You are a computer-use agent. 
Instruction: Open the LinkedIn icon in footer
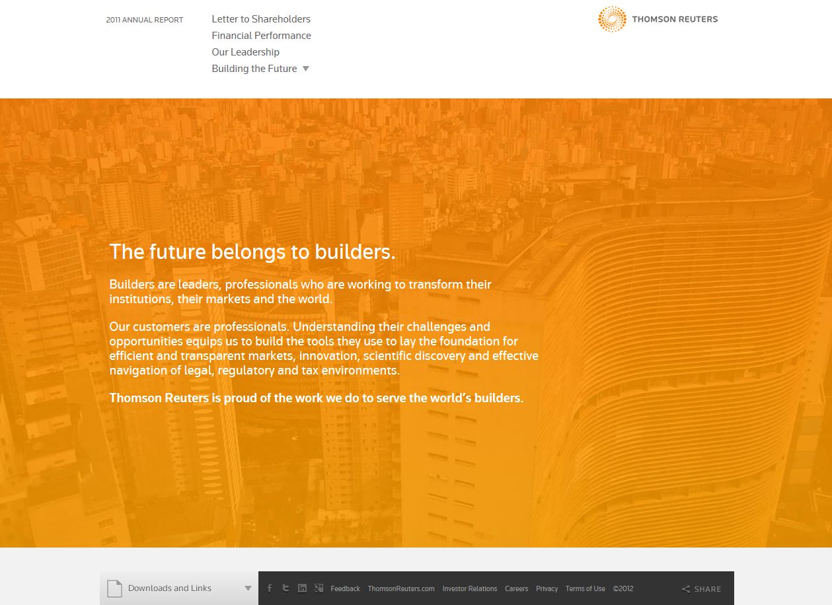click(302, 588)
